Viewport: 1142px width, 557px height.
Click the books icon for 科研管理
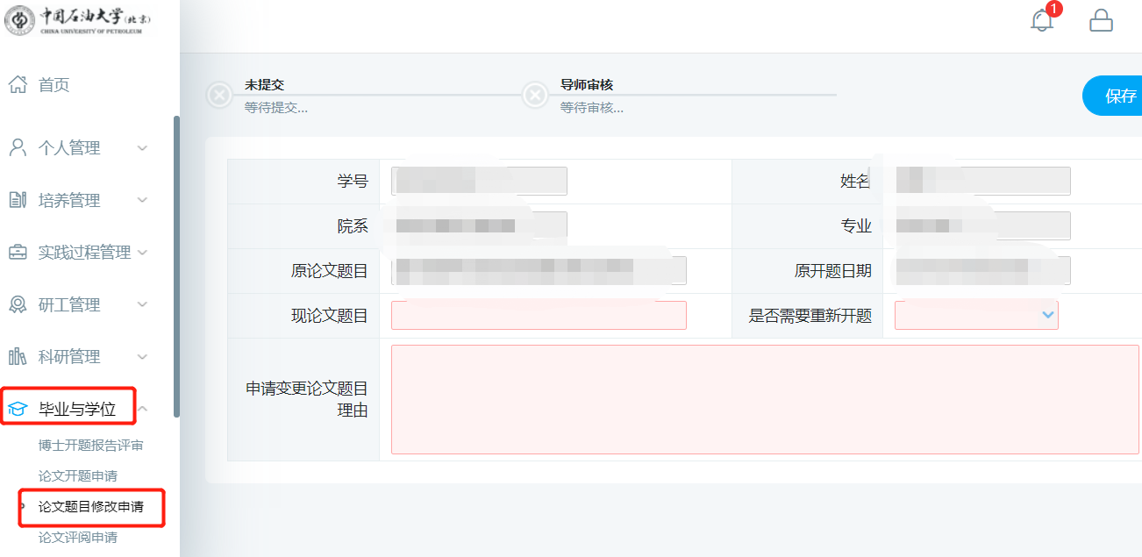[18, 357]
